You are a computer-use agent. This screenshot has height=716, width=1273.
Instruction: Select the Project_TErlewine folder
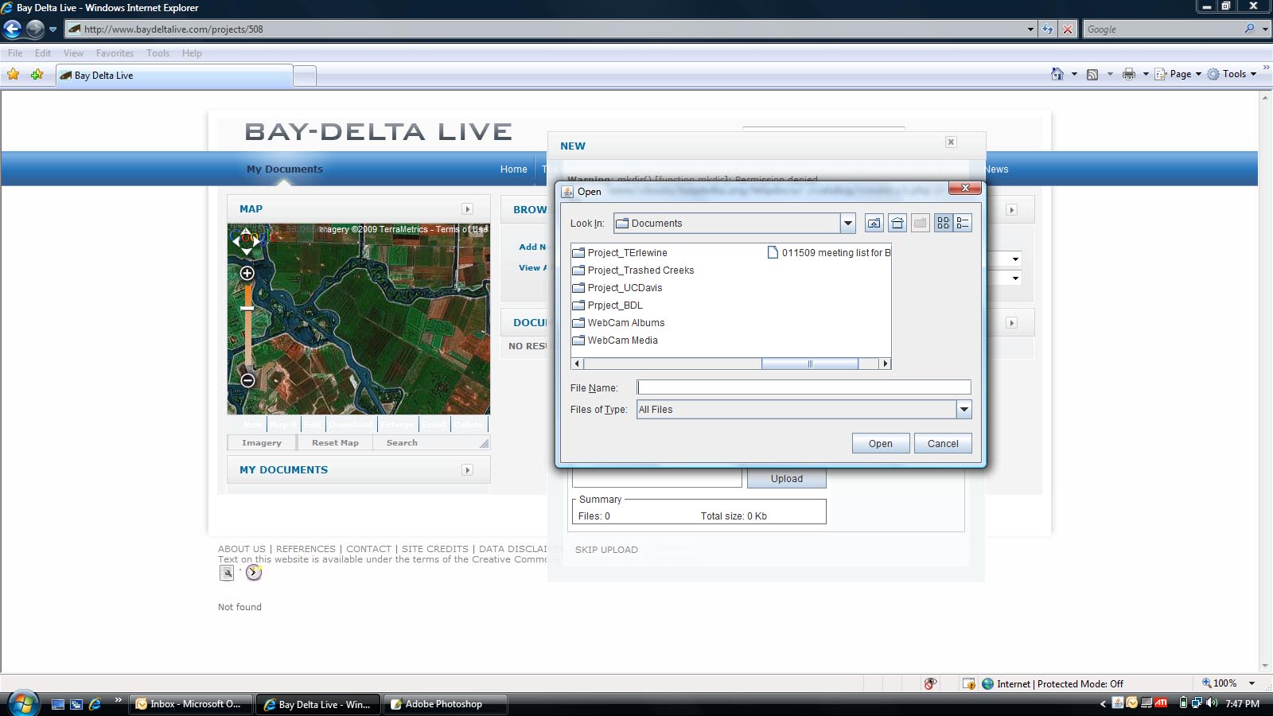click(x=620, y=253)
